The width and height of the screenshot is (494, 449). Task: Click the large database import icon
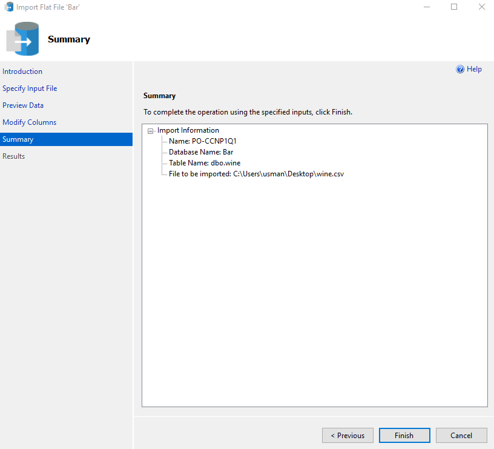tap(22, 38)
